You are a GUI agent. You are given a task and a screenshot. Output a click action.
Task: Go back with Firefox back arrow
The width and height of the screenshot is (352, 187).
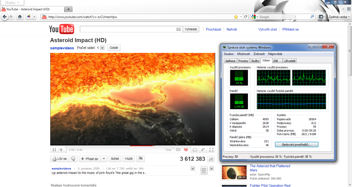[4, 17]
